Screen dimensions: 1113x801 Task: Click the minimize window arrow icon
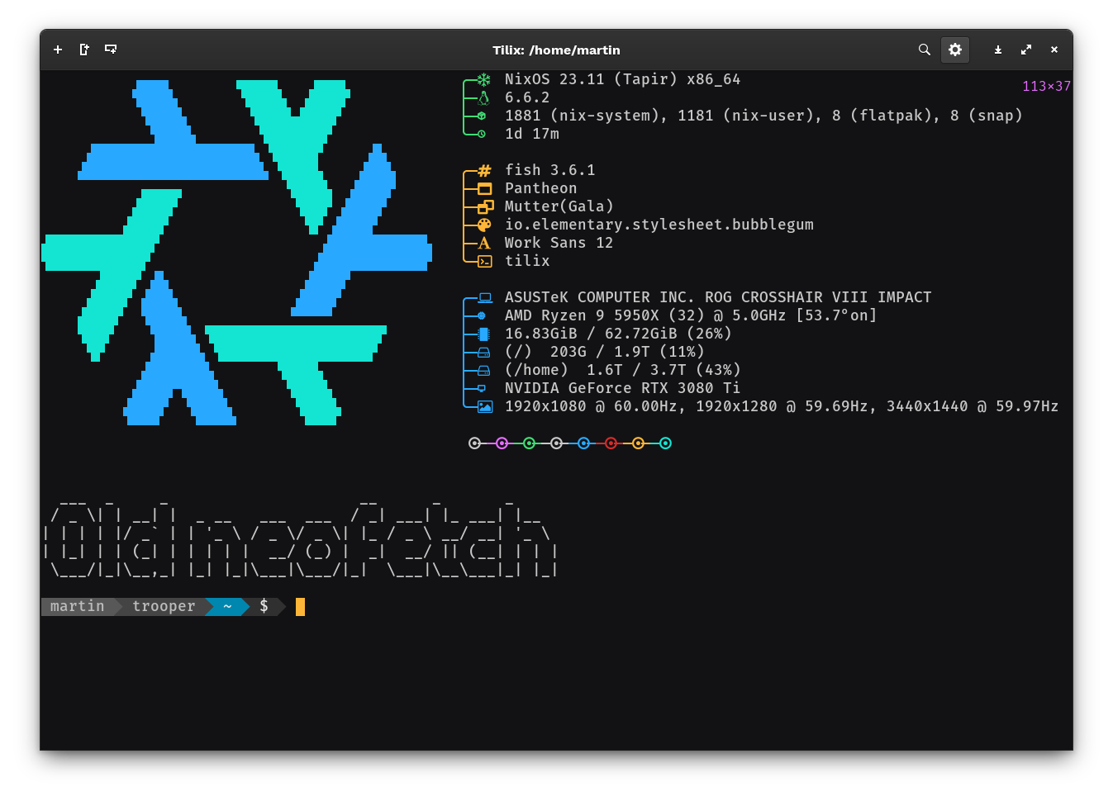click(998, 50)
